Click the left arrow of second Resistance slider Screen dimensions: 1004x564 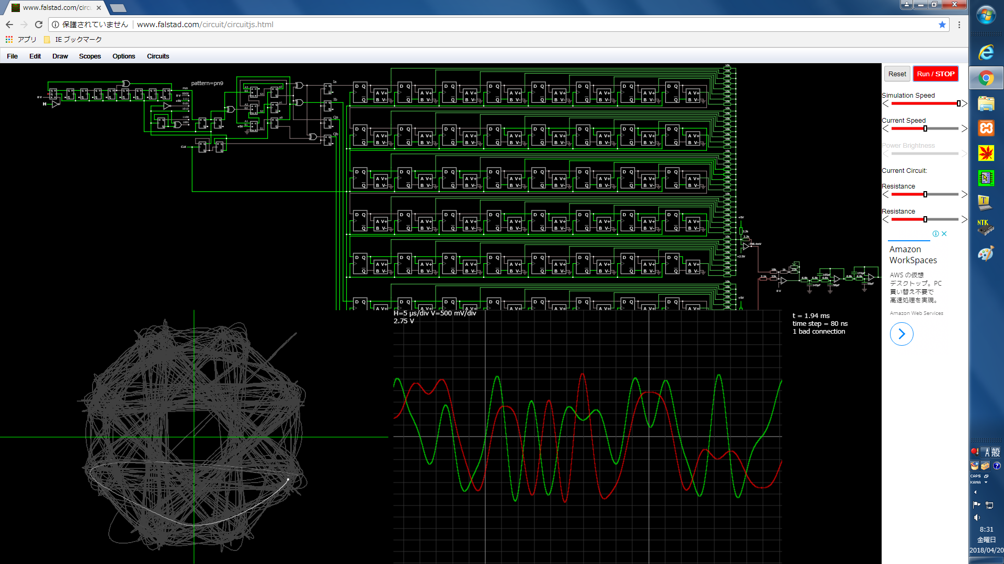pos(886,219)
